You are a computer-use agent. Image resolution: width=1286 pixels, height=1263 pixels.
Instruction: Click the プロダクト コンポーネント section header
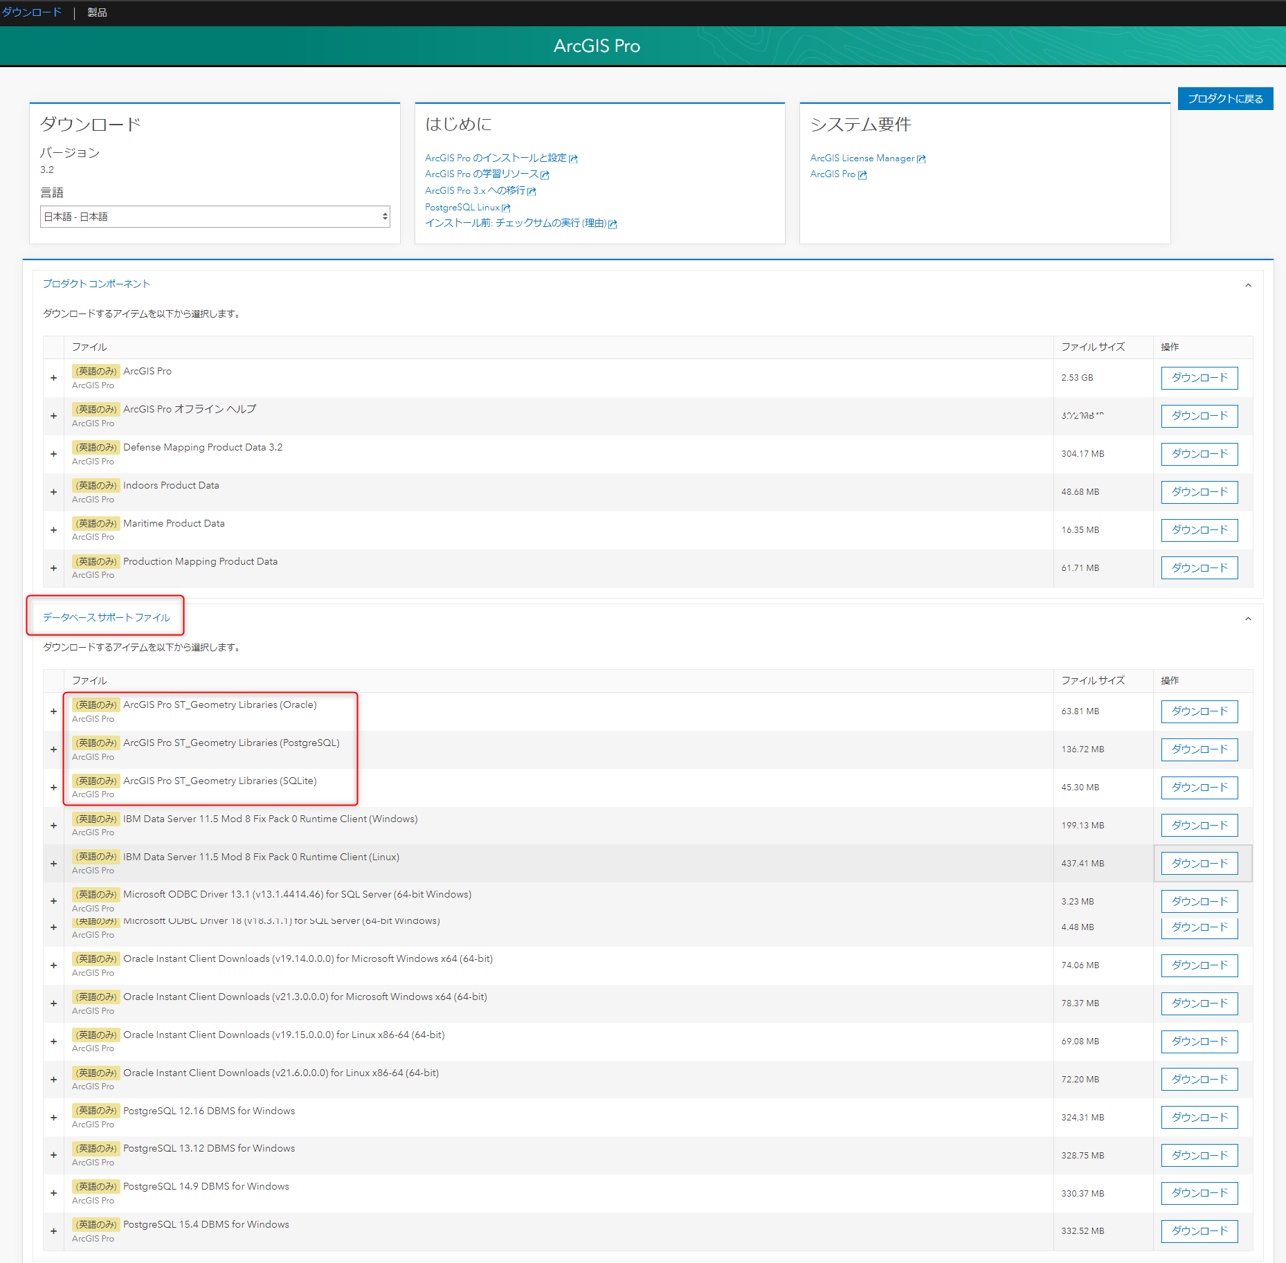(x=96, y=284)
